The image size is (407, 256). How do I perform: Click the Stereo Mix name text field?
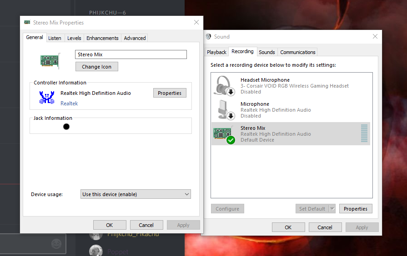point(131,54)
